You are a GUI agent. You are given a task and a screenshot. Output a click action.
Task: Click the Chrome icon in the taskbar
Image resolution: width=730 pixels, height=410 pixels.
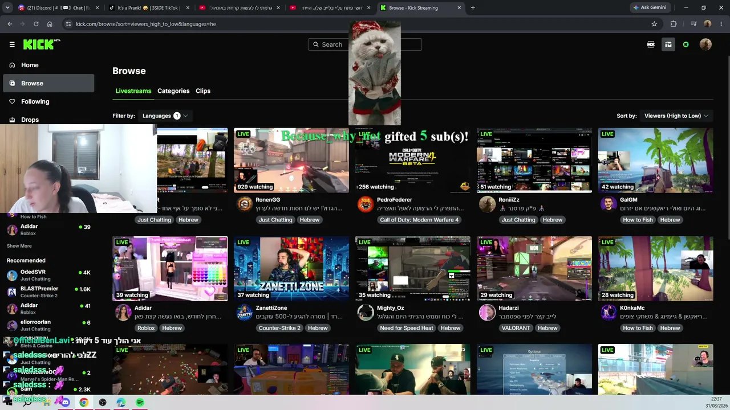click(84, 403)
